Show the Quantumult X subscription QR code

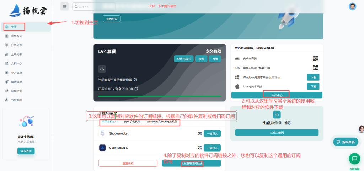point(199,148)
